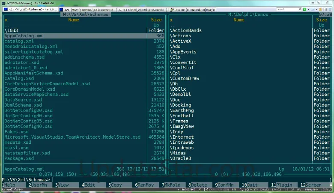Click the Name column header in right panel
Screen dimensions: 334x193
(239, 20)
